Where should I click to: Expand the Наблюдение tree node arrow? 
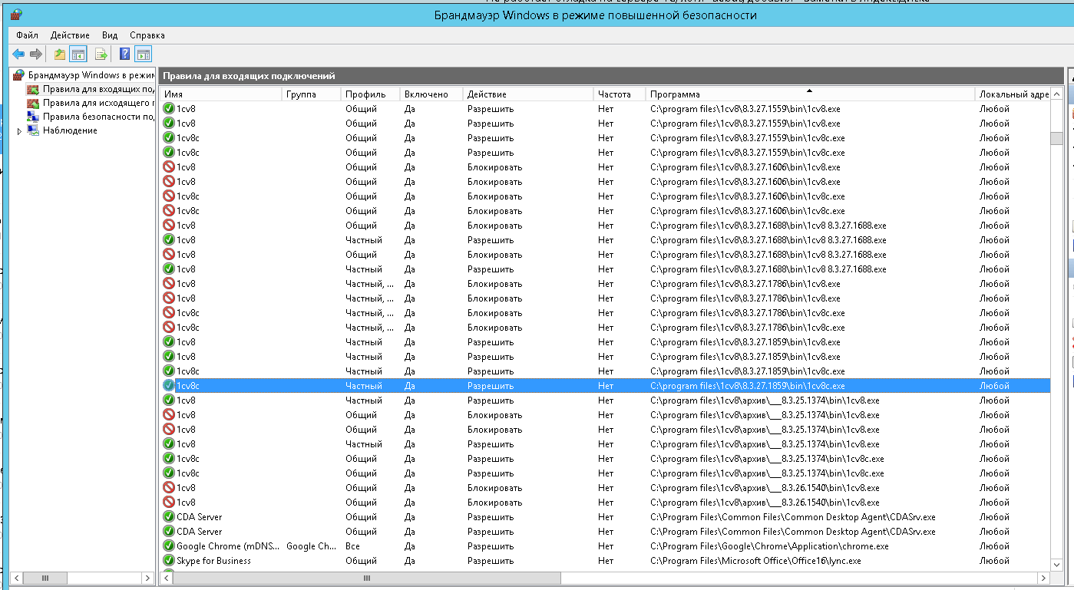click(x=19, y=131)
